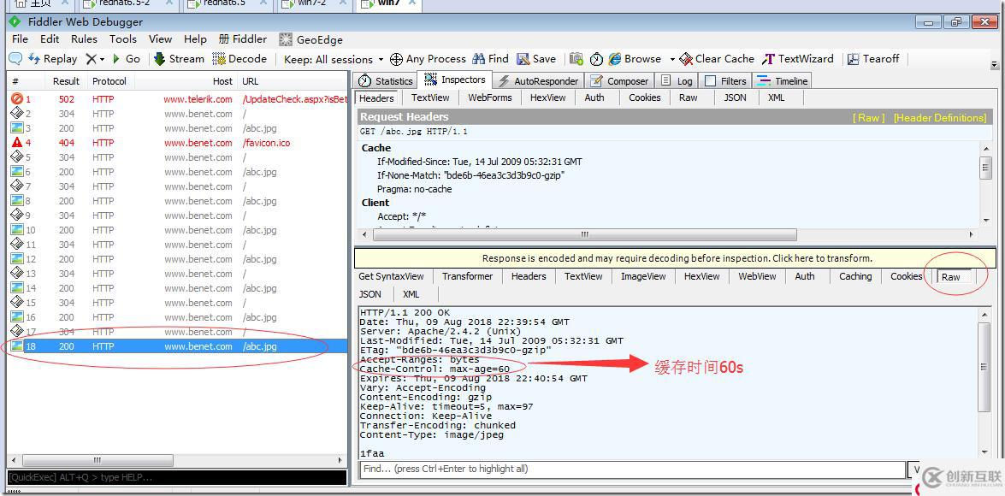Viewport: 1005px width, 496px height.
Task: Enable Decode in the toolbar
Action: tap(239, 59)
